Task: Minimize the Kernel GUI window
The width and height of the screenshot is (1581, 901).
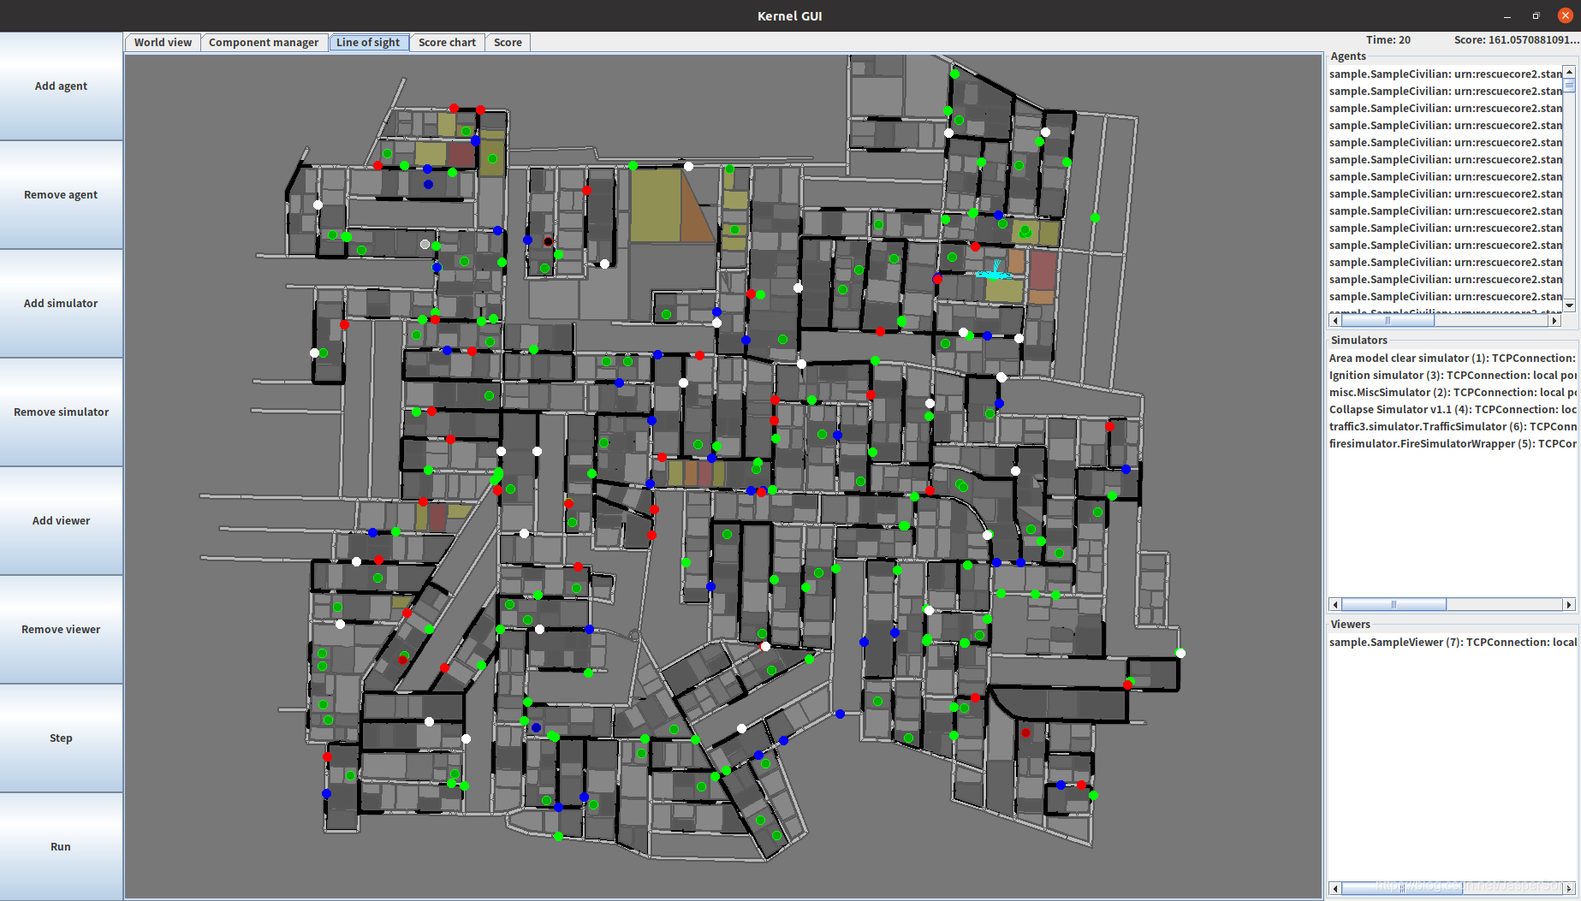Action: pos(1507,16)
